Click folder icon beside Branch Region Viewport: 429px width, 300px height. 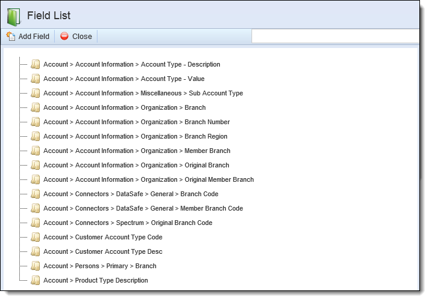click(x=35, y=136)
